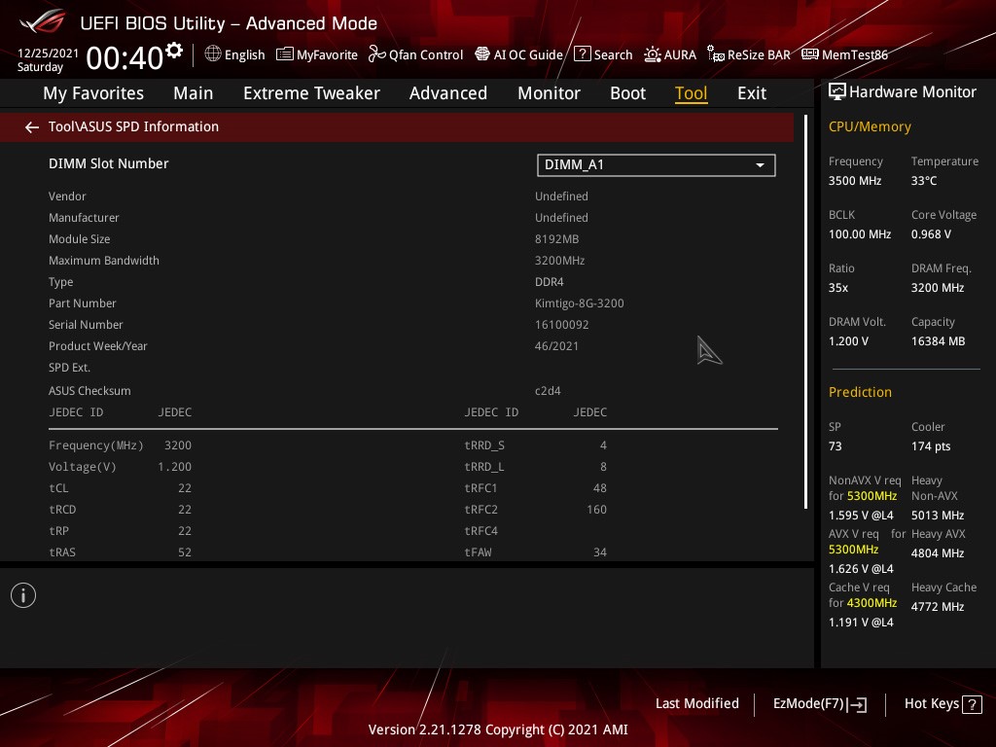Image resolution: width=996 pixels, height=747 pixels.
Task: Click the English language globe icon
Action: click(213, 54)
